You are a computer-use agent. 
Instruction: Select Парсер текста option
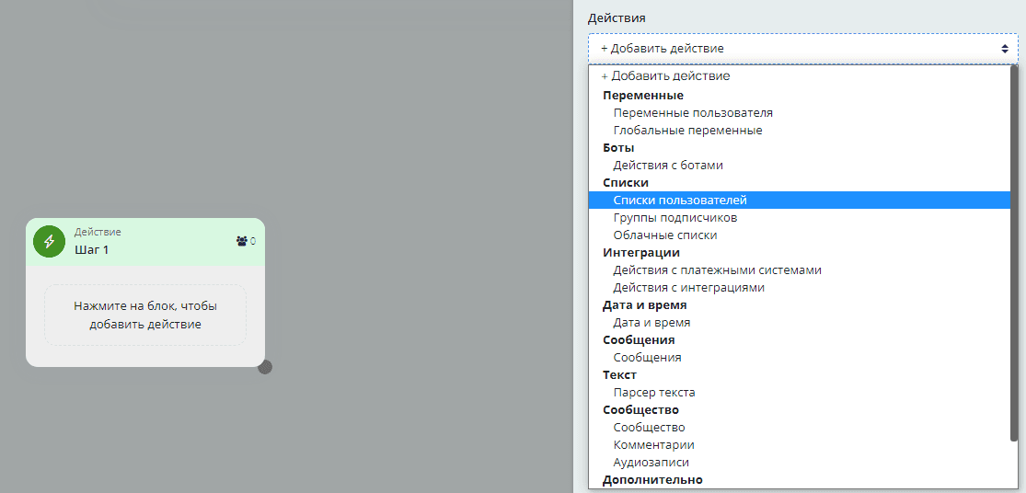click(x=654, y=393)
